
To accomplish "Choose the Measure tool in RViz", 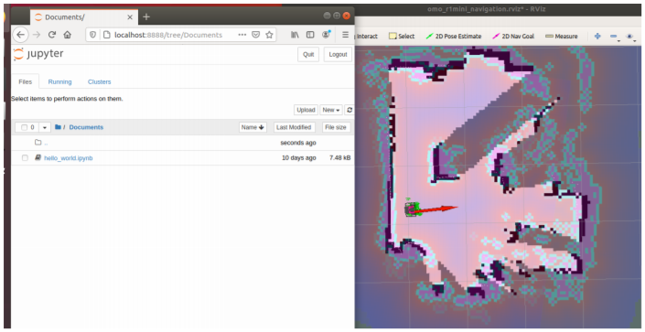I will tap(562, 37).
